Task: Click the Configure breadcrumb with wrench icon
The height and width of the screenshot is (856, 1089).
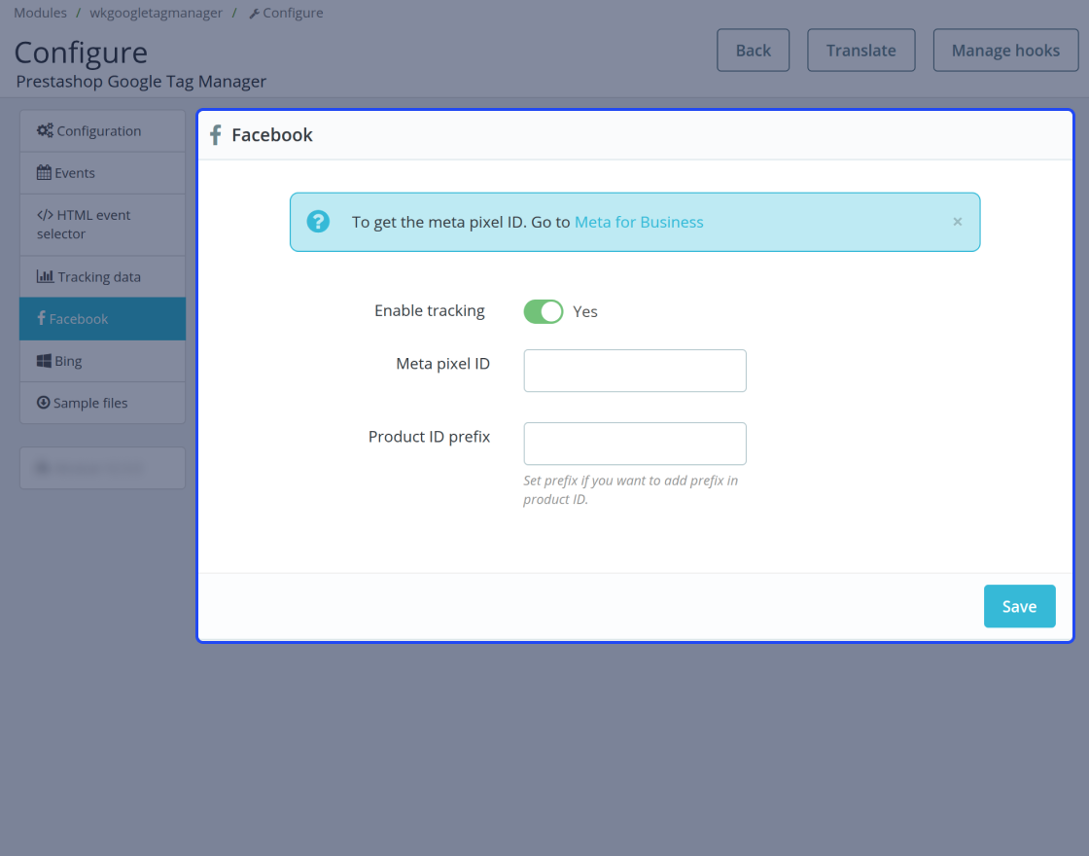Action: coord(286,13)
